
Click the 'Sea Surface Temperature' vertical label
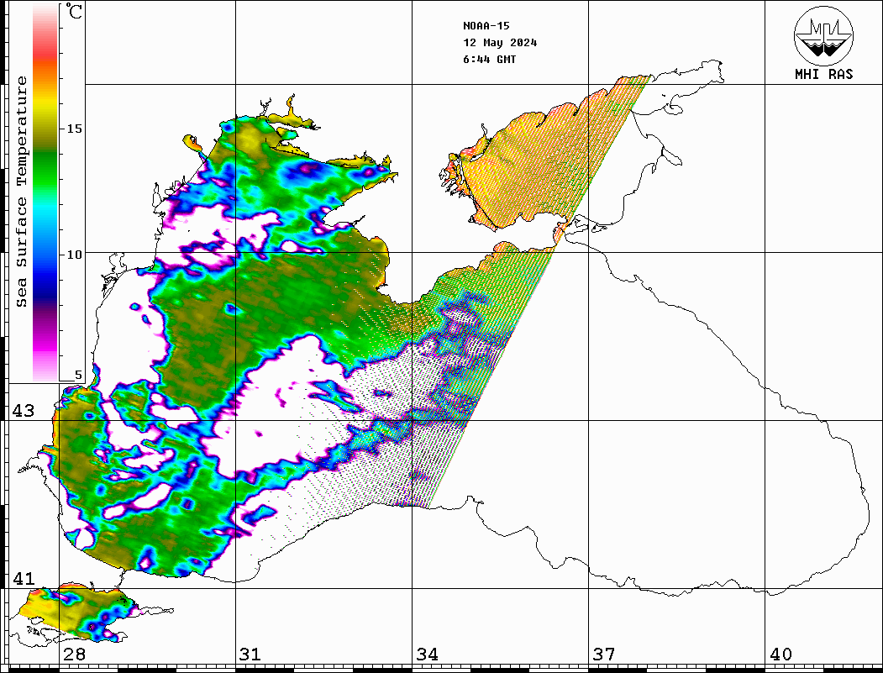click(21, 192)
